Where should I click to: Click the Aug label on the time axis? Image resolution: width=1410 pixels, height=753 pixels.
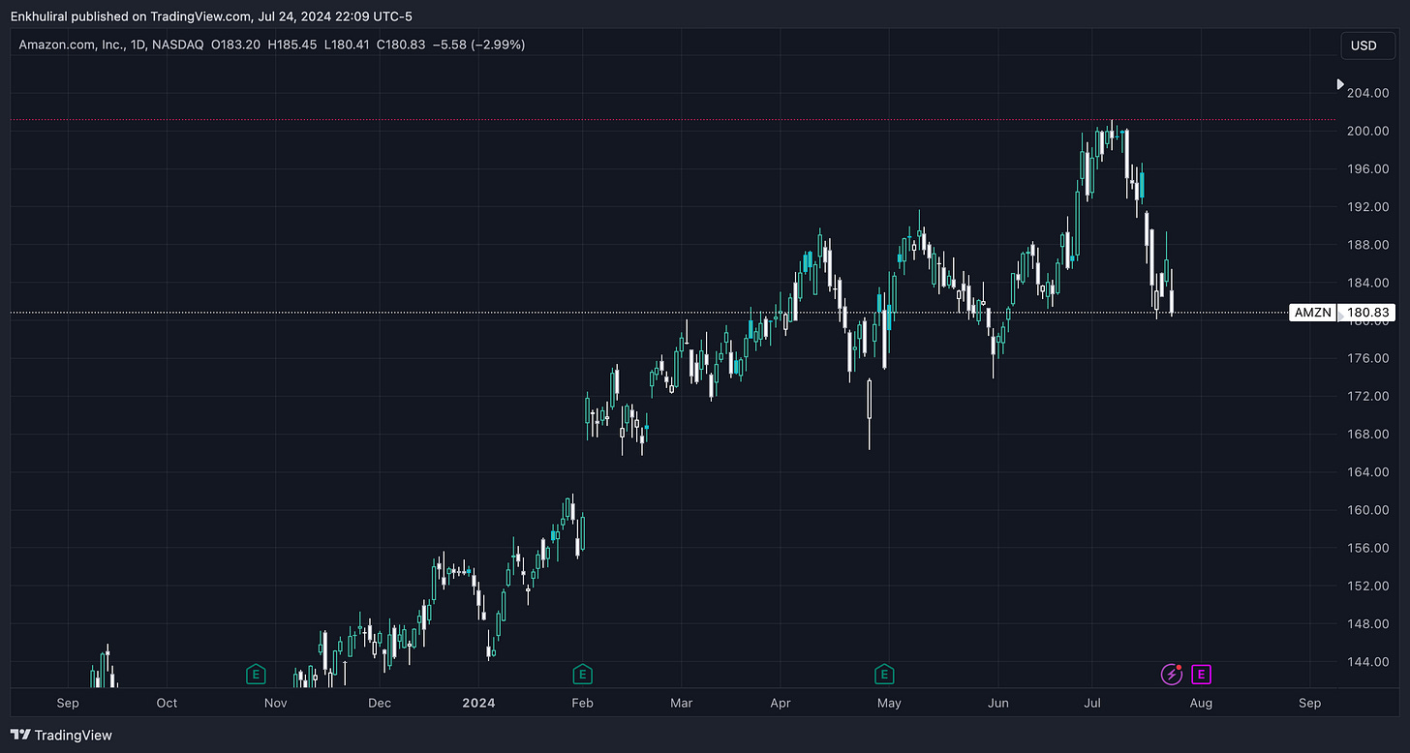1201,703
